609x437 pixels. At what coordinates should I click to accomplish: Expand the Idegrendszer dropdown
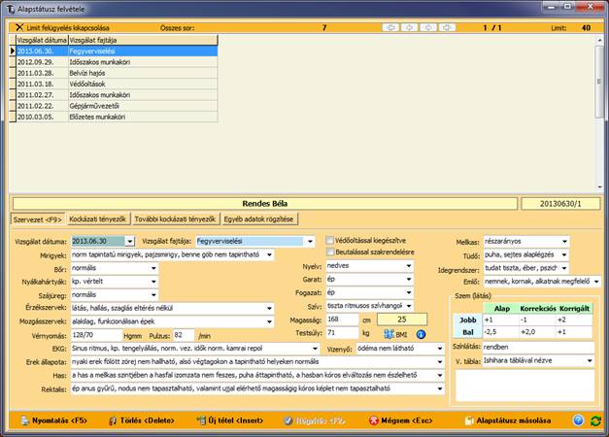pyautogui.click(x=564, y=268)
